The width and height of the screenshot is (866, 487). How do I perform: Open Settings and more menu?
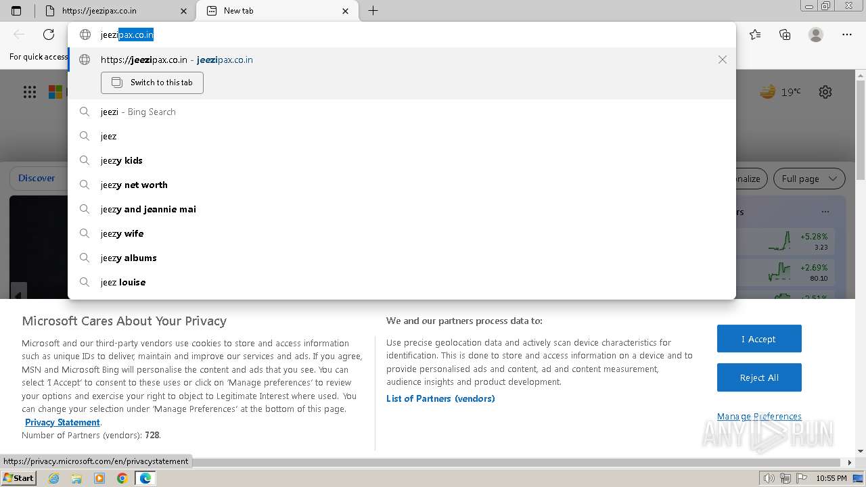(847, 34)
